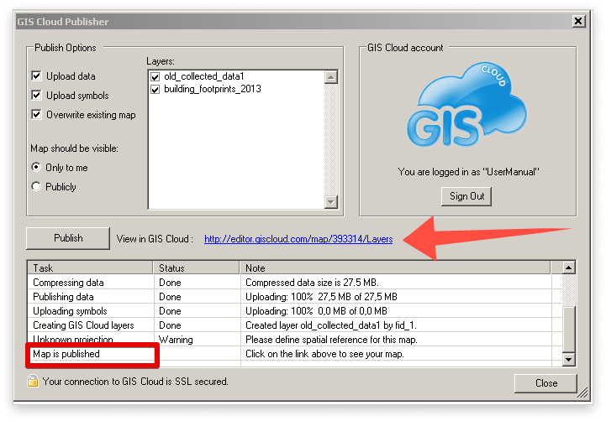Uncheck the Upload data checkbox

[x=36, y=76]
